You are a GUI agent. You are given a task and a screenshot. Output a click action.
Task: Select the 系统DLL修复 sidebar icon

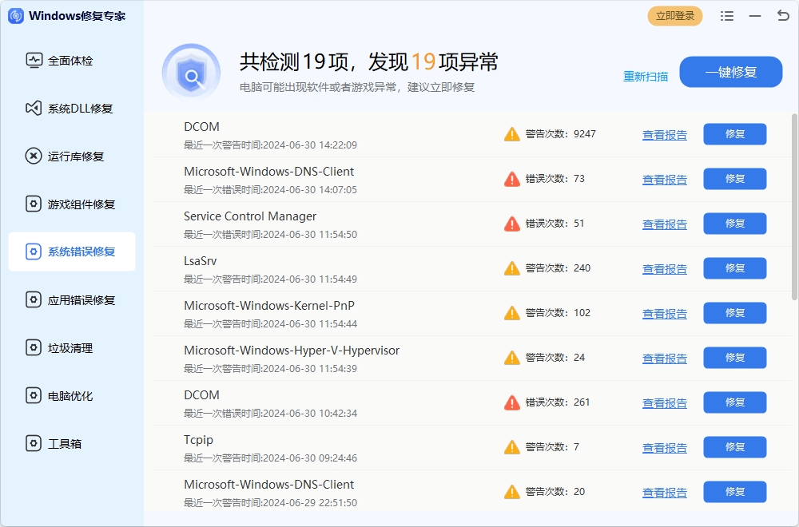(34, 109)
